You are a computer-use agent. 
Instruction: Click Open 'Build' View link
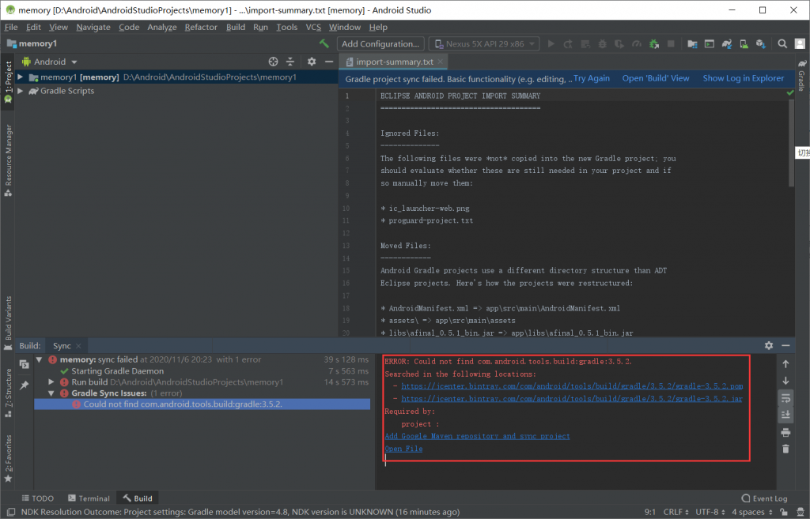click(656, 78)
